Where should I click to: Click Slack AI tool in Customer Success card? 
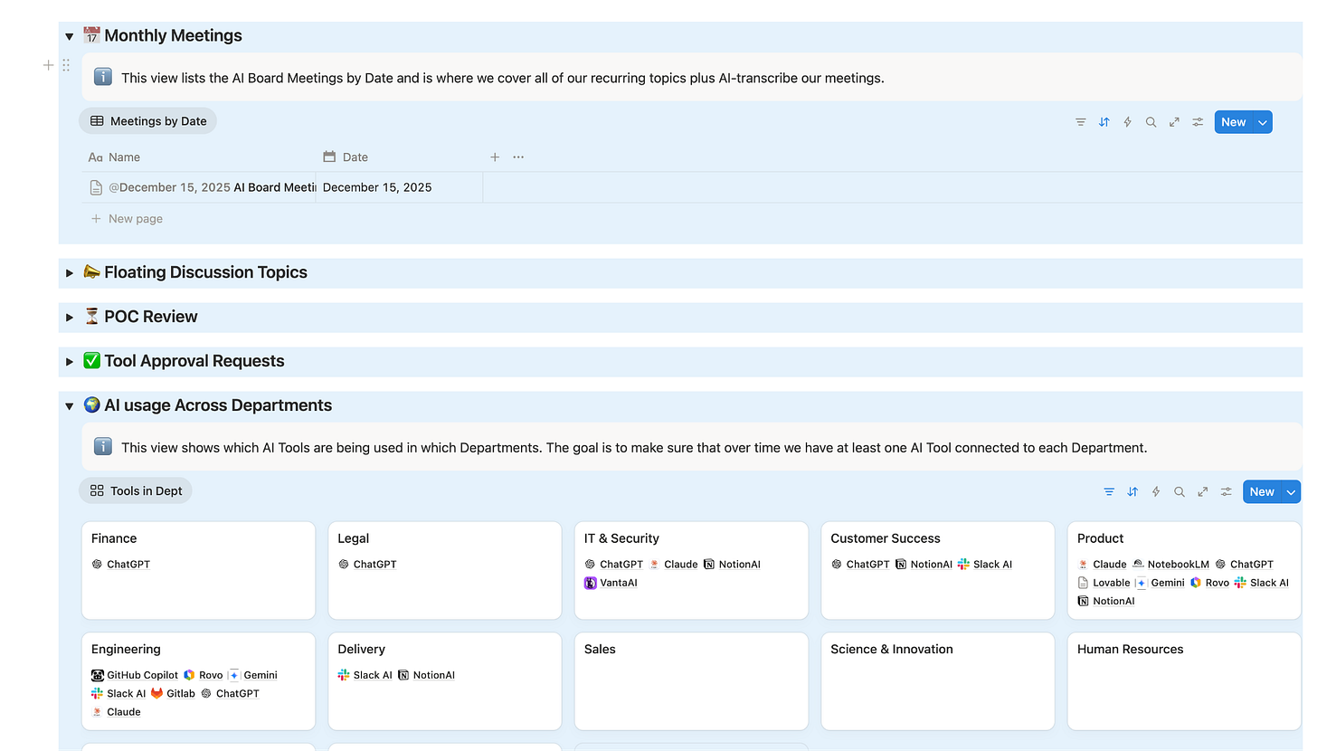point(985,565)
